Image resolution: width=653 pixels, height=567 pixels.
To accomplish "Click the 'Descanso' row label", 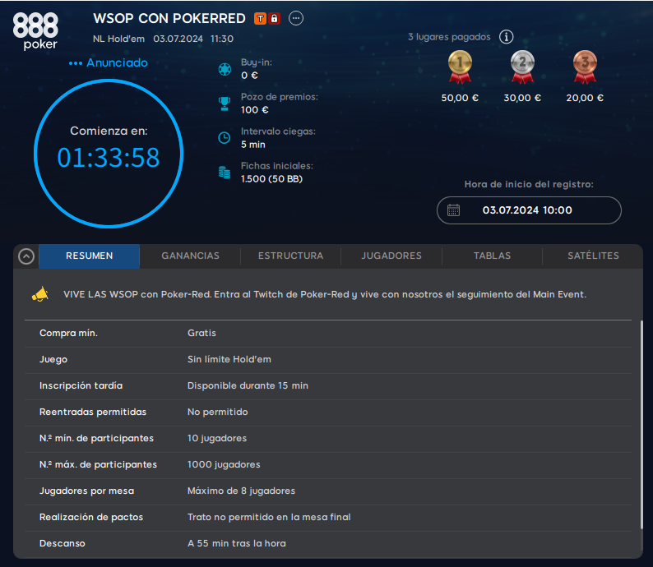I will click(63, 543).
